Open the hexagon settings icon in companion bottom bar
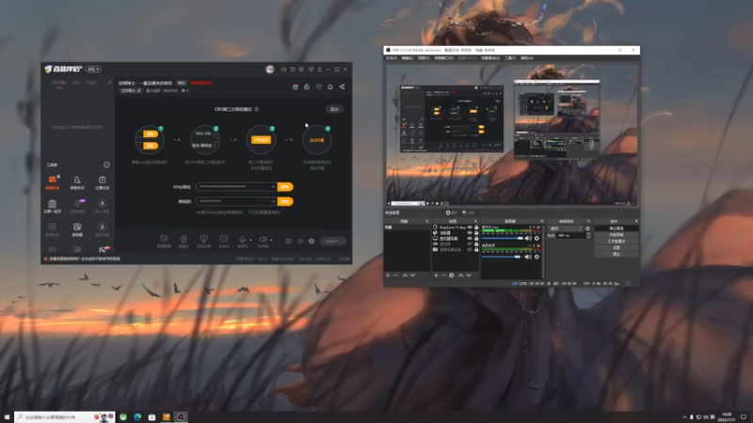The height and width of the screenshot is (423, 753). coord(312,242)
